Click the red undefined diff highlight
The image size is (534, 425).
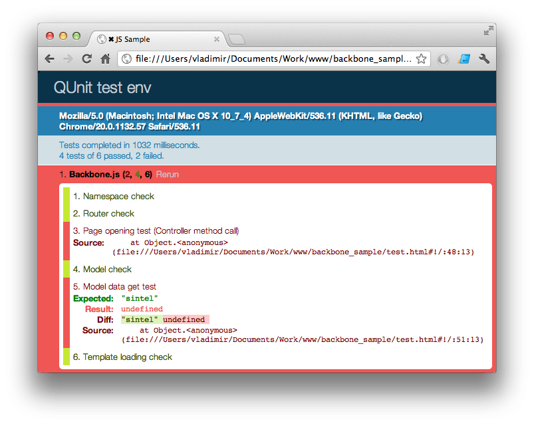click(x=186, y=319)
